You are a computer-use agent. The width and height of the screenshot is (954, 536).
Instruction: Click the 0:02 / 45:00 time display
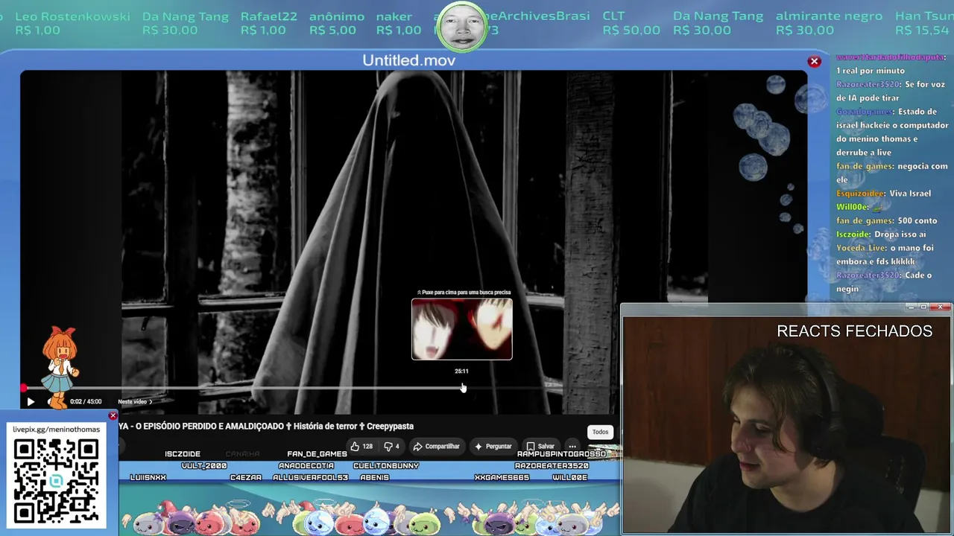click(x=86, y=402)
